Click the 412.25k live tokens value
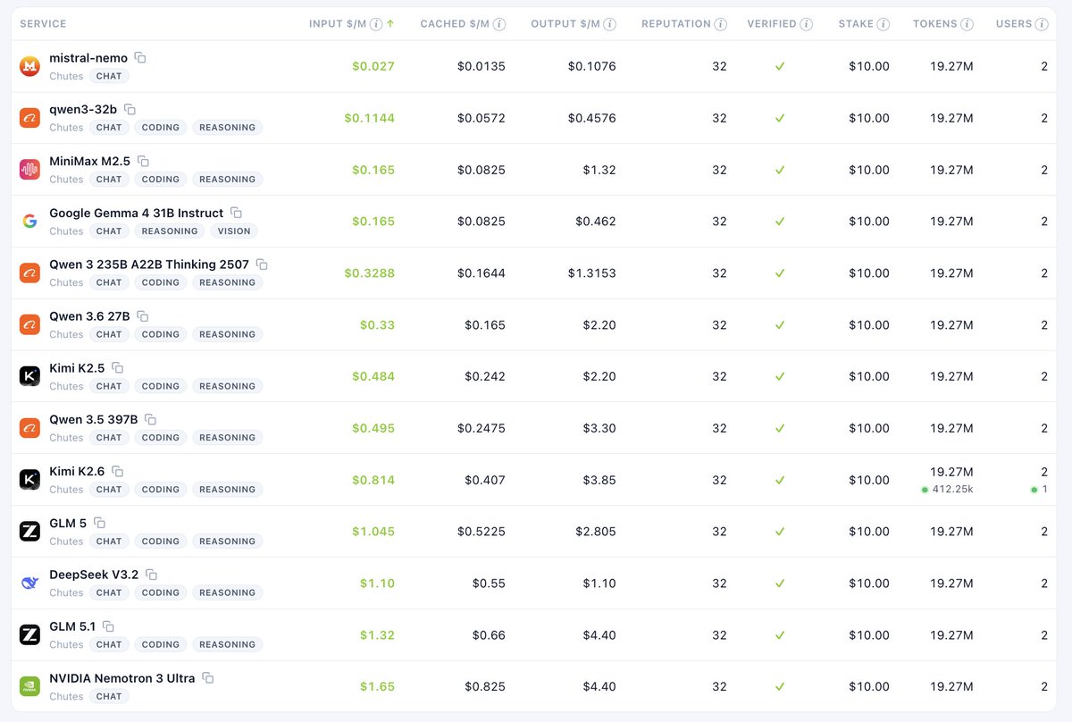Image resolution: width=1072 pixels, height=722 pixels. 953,490
